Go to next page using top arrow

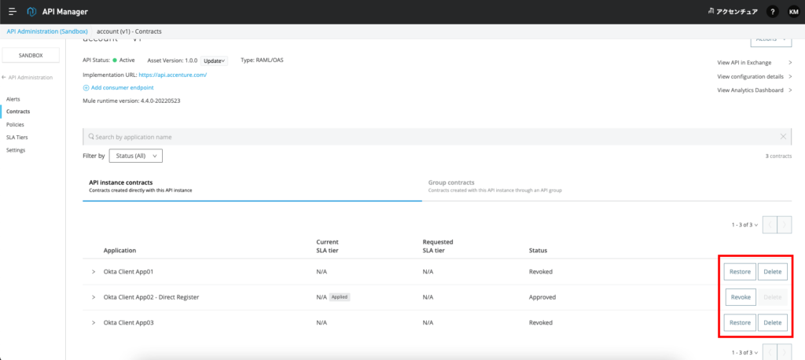[784, 225]
